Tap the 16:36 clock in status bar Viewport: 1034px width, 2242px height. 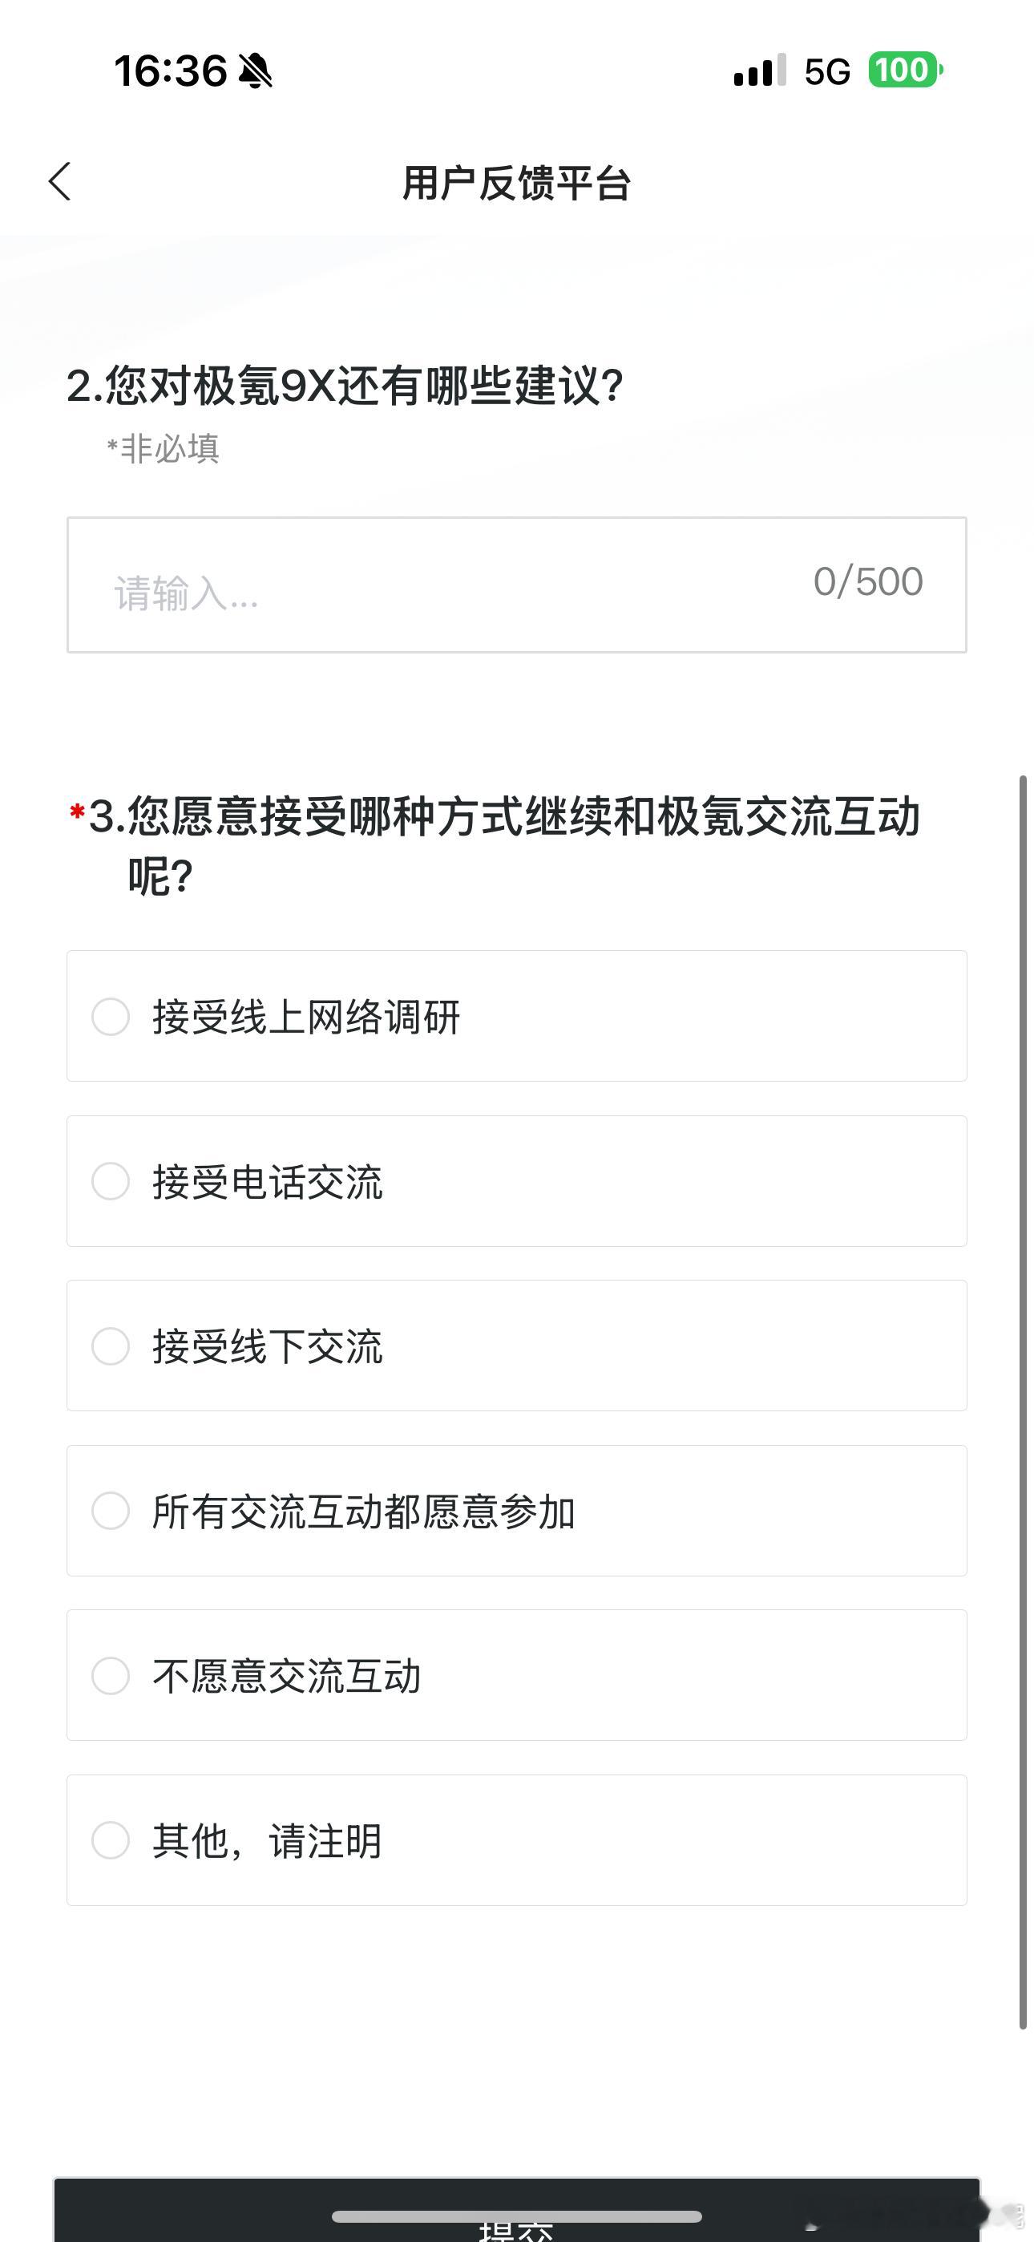tap(171, 71)
